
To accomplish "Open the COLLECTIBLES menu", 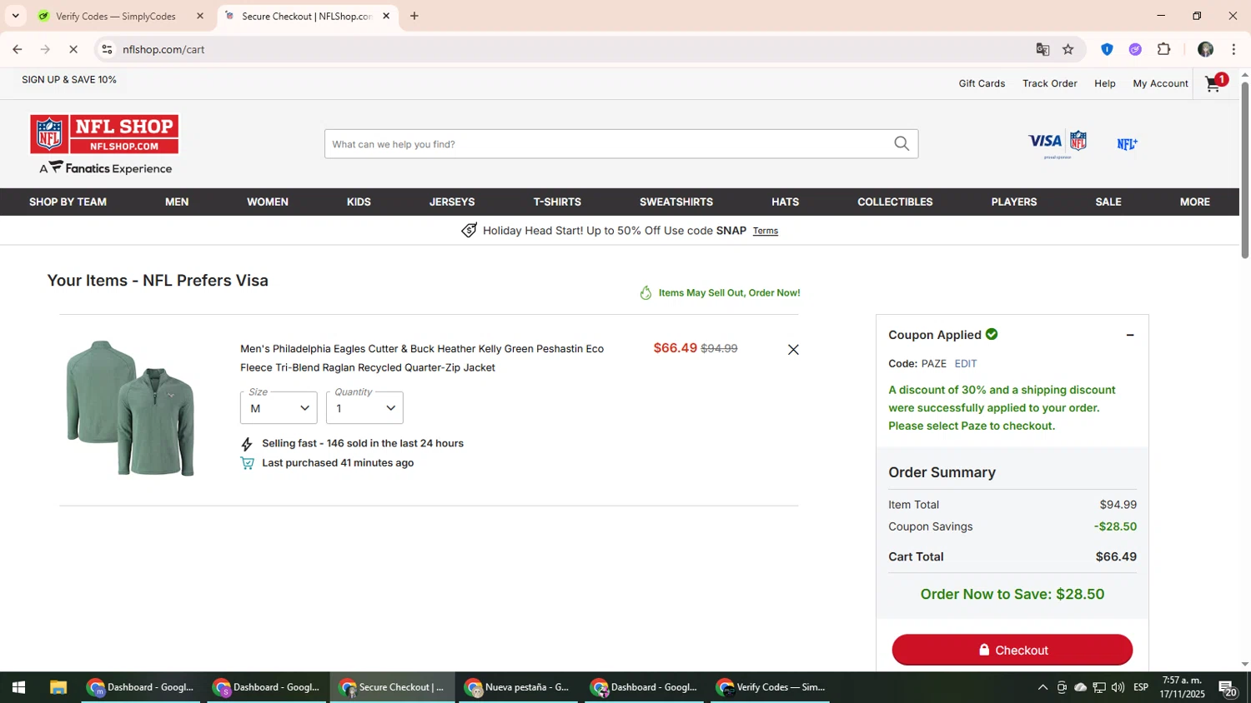I will coord(895,202).
